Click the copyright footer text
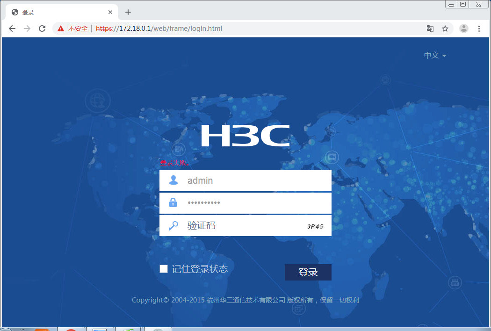 click(245, 300)
